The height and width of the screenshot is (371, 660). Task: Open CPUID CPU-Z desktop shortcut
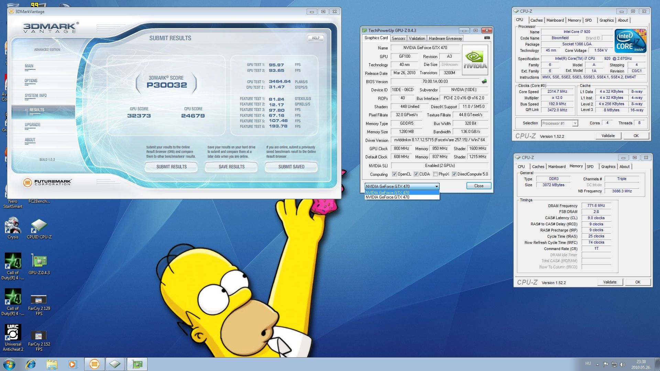(x=39, y=226)
